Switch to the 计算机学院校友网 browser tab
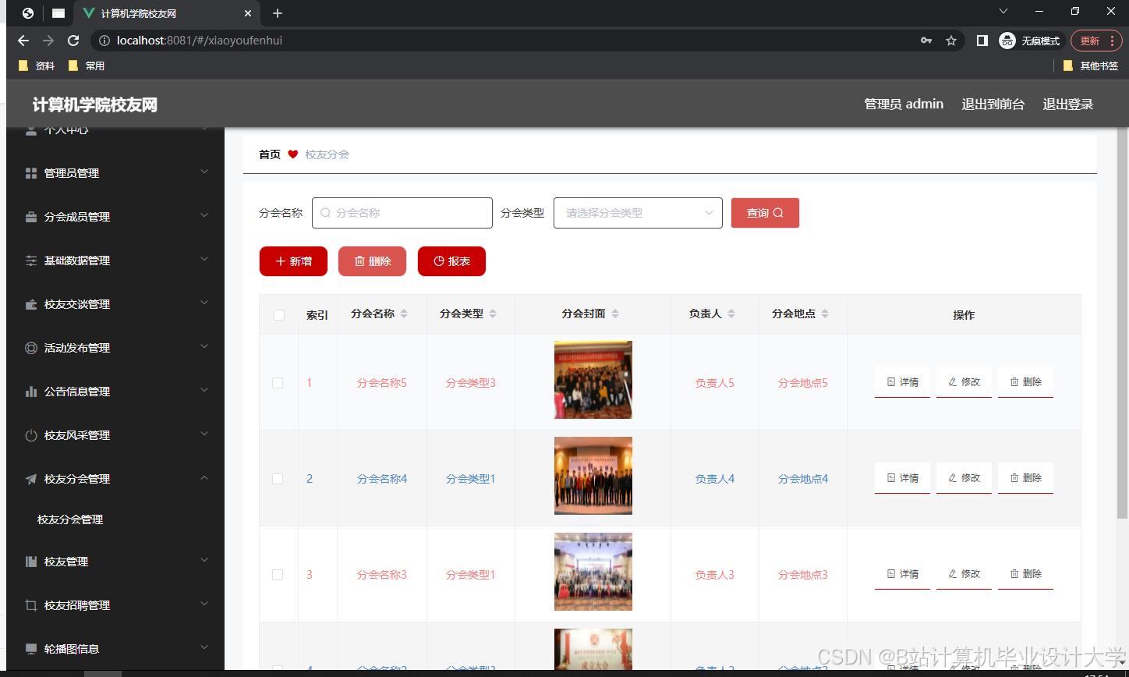This screenshot has height=677, width=1129. pos(168,13)
